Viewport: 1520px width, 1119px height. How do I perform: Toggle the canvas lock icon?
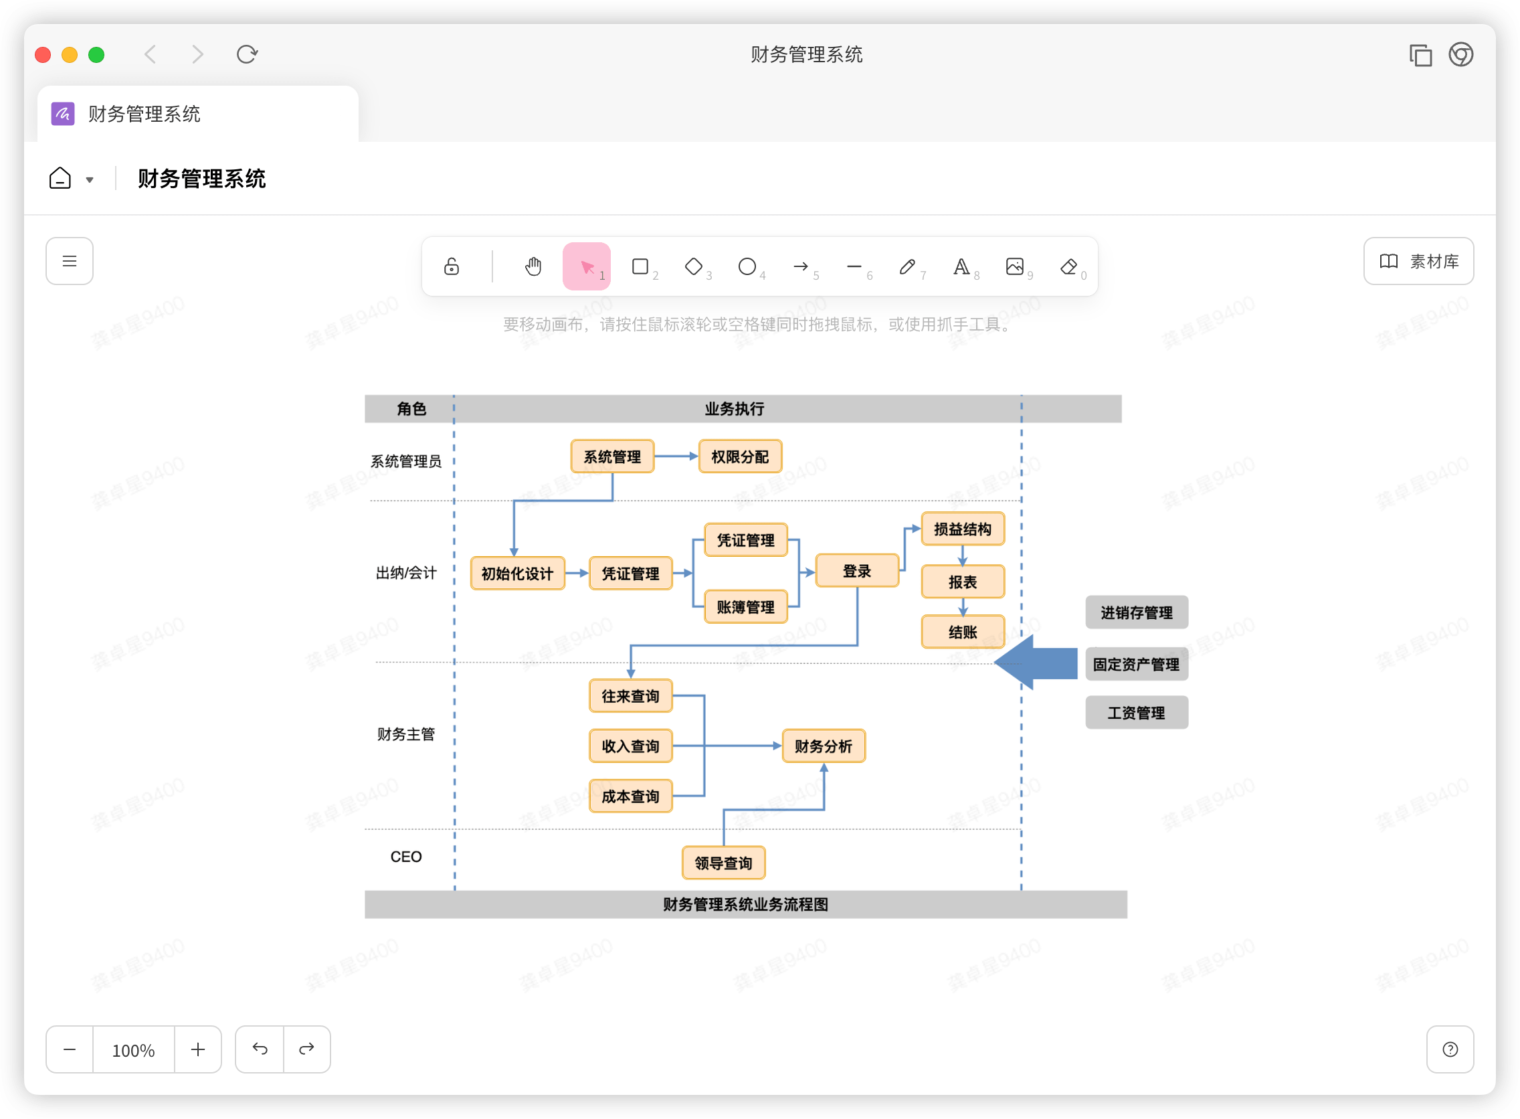pos(451,266)
